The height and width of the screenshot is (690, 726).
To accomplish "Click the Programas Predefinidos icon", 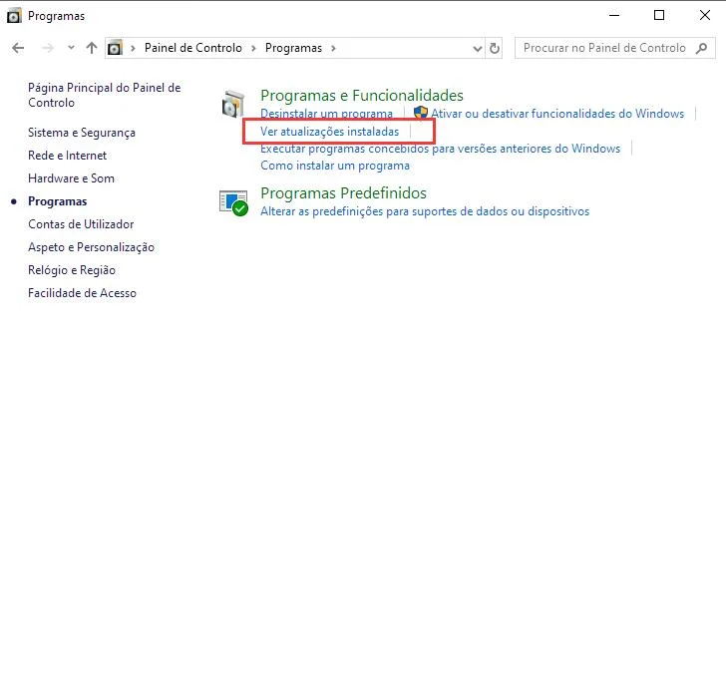I will (233, 202).
